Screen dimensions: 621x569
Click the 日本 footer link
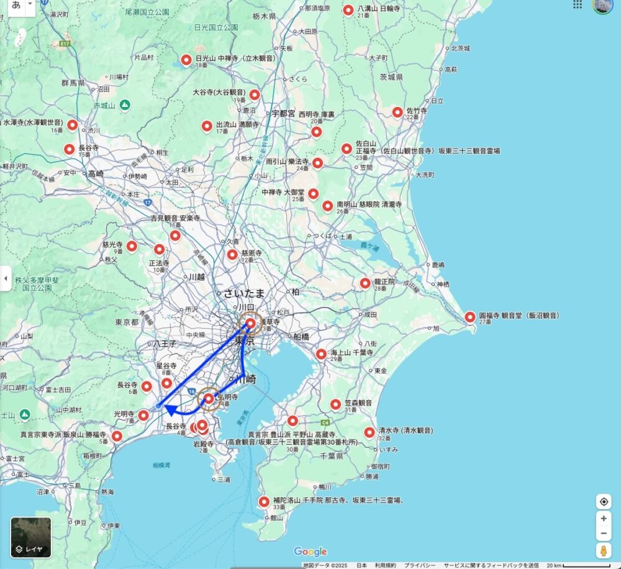pos(361,565)
